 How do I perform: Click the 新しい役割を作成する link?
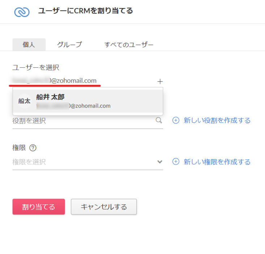click(217, 121)
